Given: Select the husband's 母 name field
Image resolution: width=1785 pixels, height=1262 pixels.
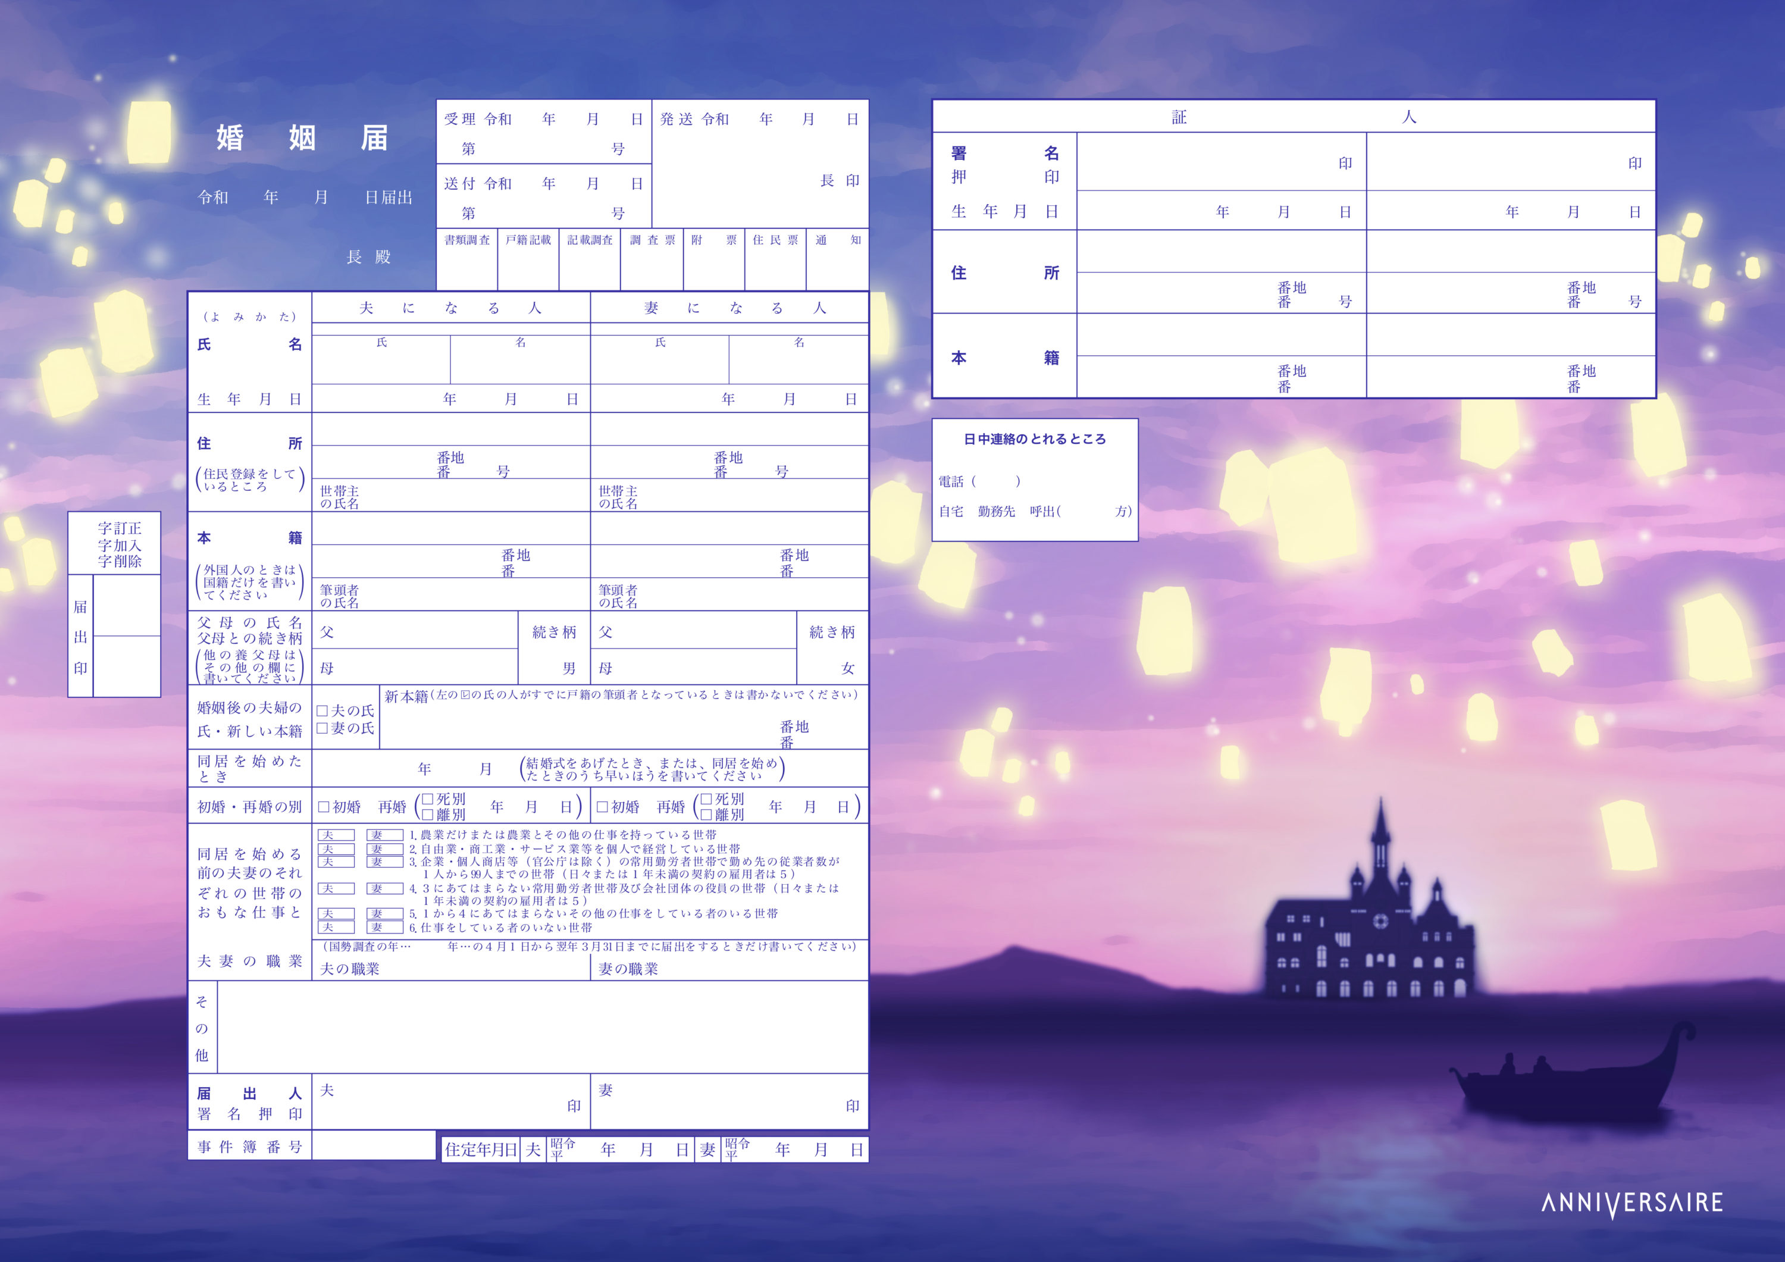Looking at the screenshot, I should [x=415, y=667].
